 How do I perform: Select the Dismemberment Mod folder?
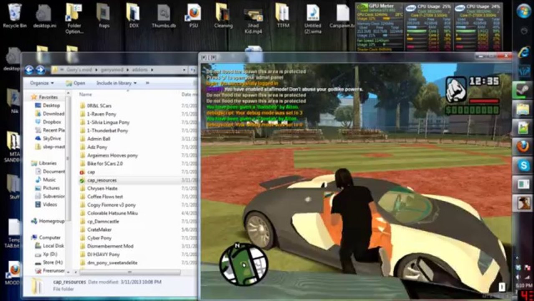coord(106,246)
